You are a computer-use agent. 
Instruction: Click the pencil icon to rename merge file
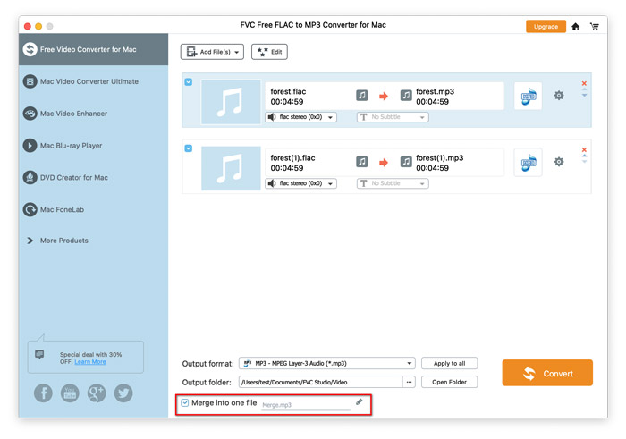[x=360, y=401]
